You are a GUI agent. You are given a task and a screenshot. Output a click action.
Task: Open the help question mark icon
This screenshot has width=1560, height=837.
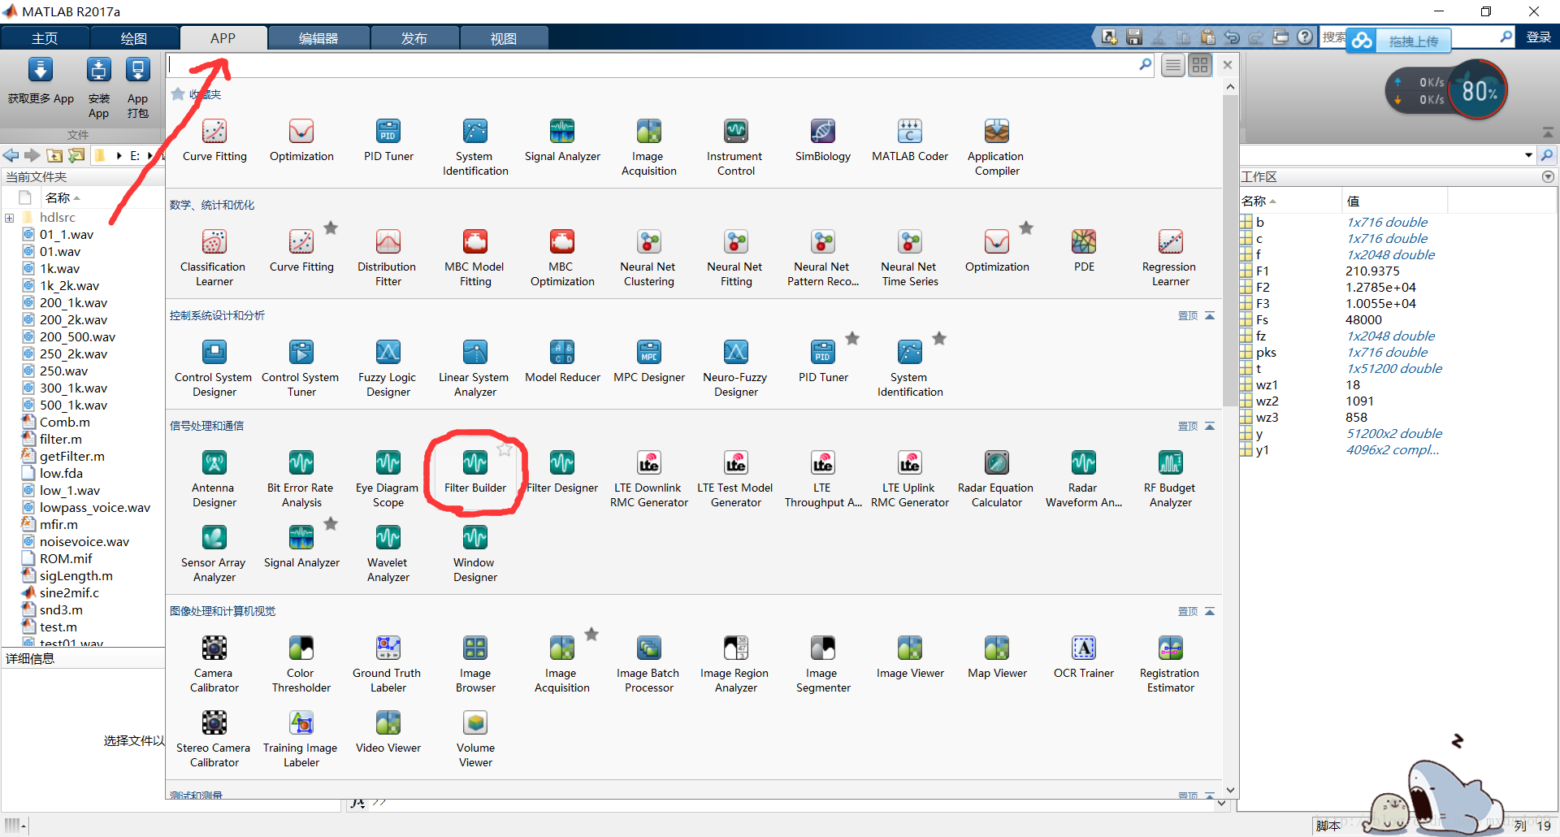1304,37
